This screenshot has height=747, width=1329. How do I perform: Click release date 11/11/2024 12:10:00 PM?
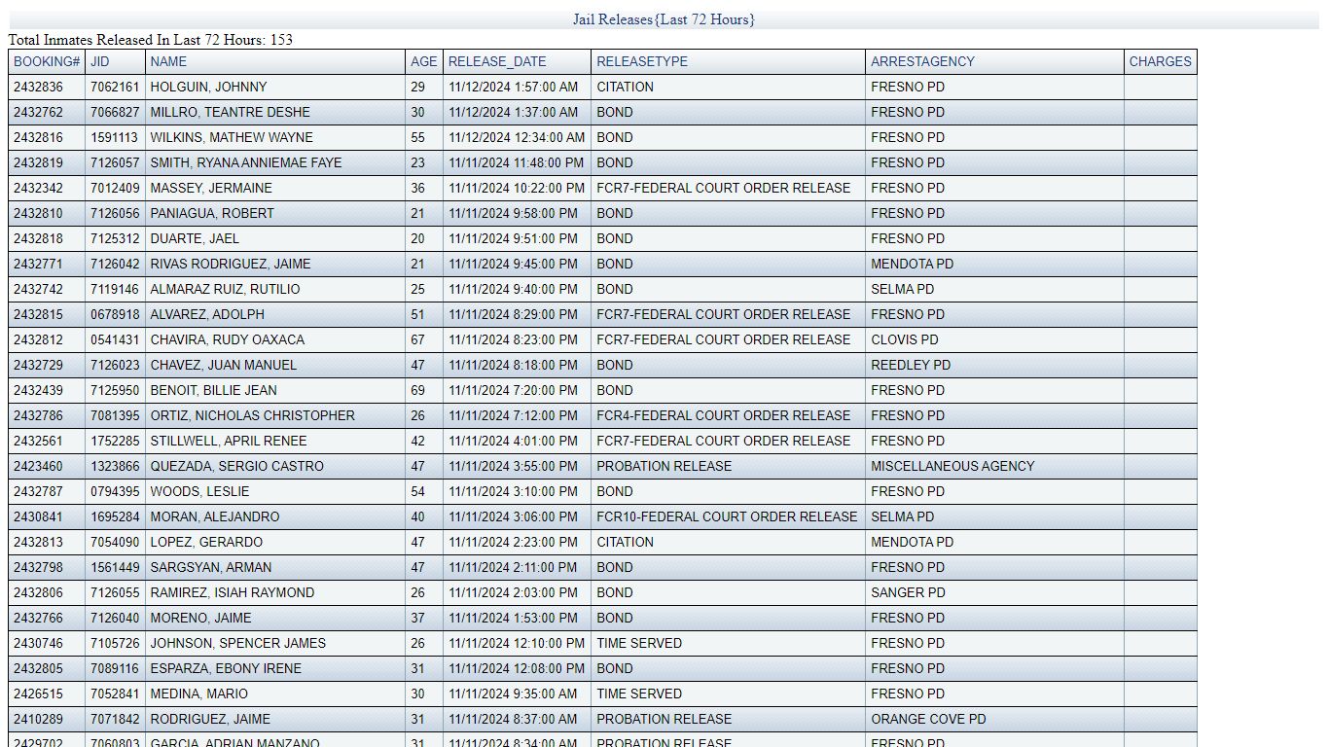point(517,643)
